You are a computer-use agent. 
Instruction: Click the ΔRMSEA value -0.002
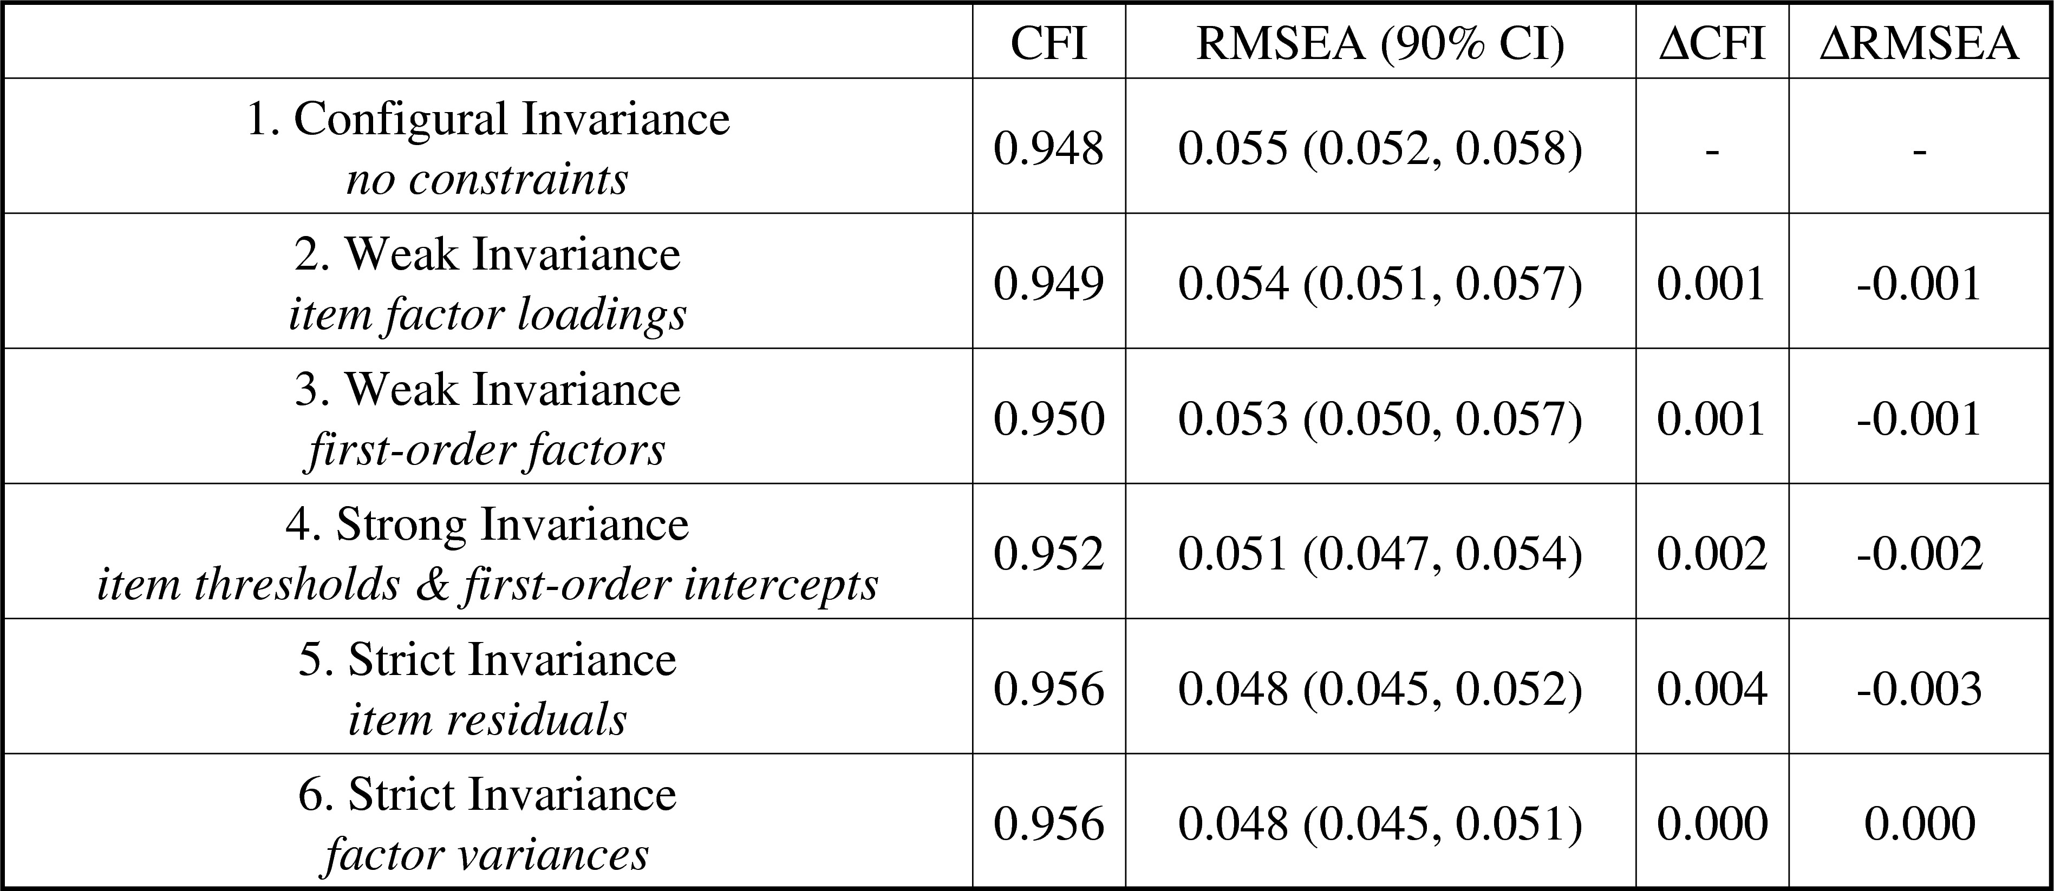(1919, 554)
